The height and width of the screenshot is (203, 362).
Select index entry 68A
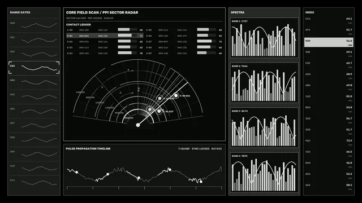coord(329,87)
